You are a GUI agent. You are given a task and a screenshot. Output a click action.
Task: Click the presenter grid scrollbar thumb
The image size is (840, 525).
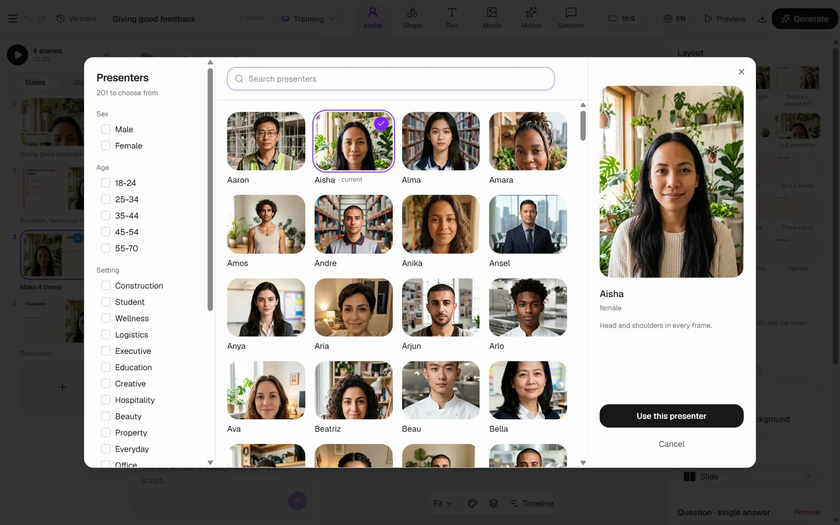pyautogui.click(x=583, y=125)
